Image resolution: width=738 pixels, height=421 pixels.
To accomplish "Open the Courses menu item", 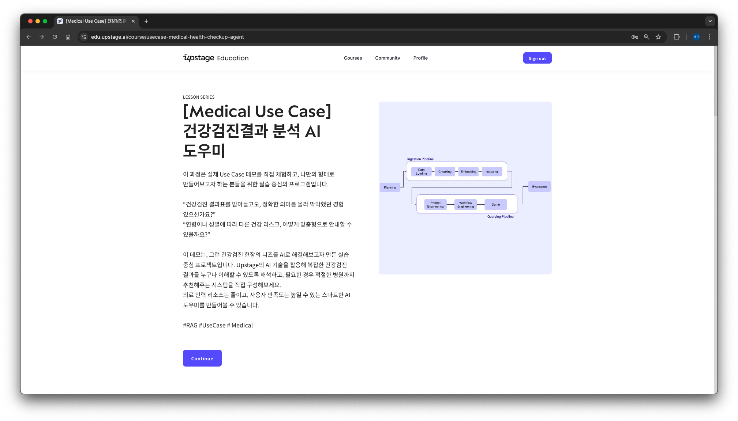I will click(353, 58).
